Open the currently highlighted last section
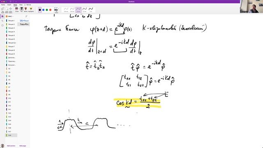Screen dimensions: 263x148 (x=11, y=135)
